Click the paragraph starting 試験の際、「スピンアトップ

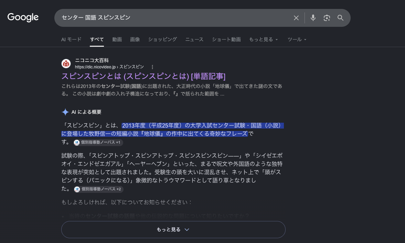tap(172, 172)
